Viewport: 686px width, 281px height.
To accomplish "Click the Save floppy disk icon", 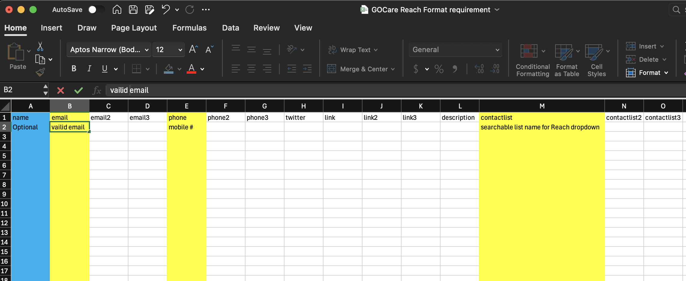I will click(x=133, y=10).
